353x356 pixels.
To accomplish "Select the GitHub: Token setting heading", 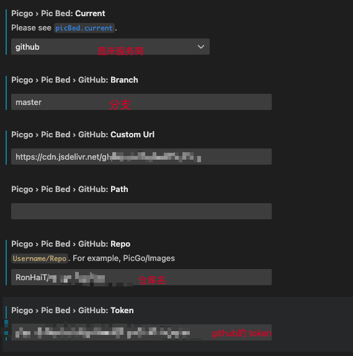I will [x=73, y=311].
